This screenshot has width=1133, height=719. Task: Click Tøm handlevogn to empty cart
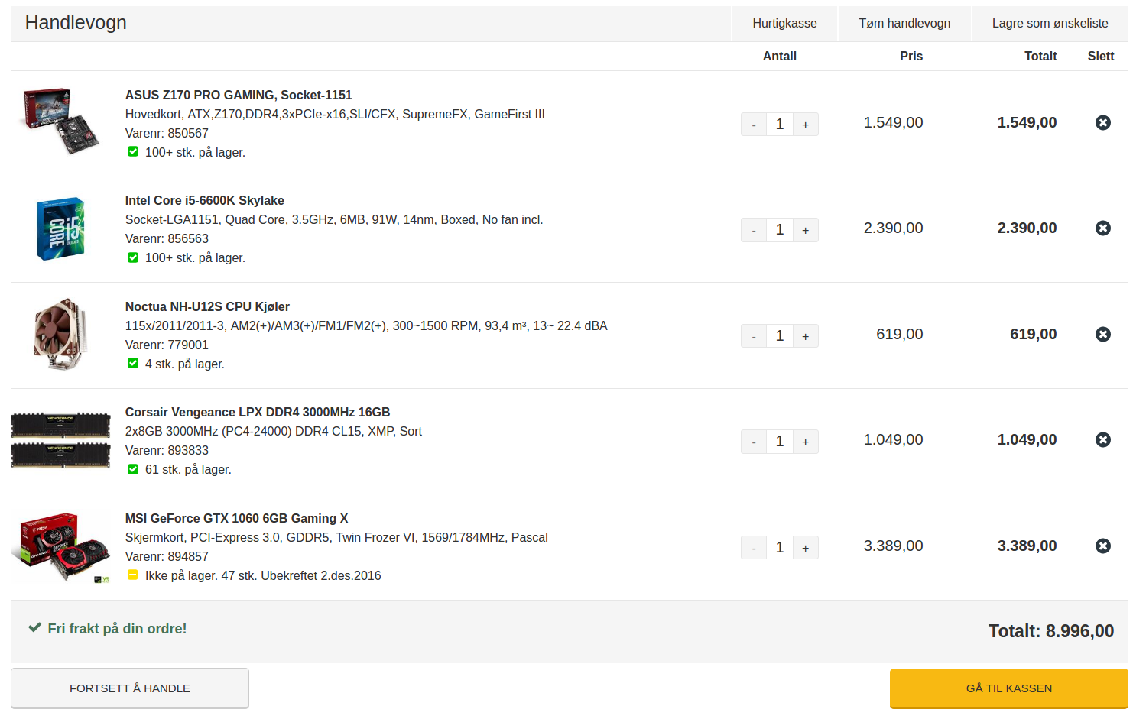click(904, 24)
